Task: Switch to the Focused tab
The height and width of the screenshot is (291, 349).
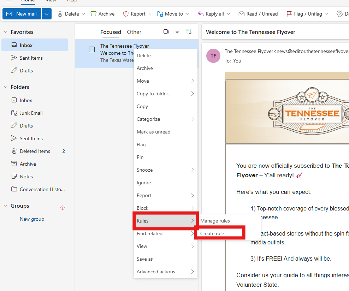Action: point(111,32)
